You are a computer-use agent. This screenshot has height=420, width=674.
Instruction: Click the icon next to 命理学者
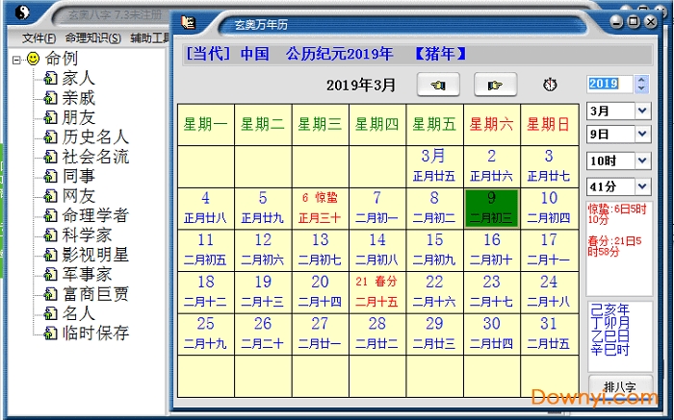51,215
